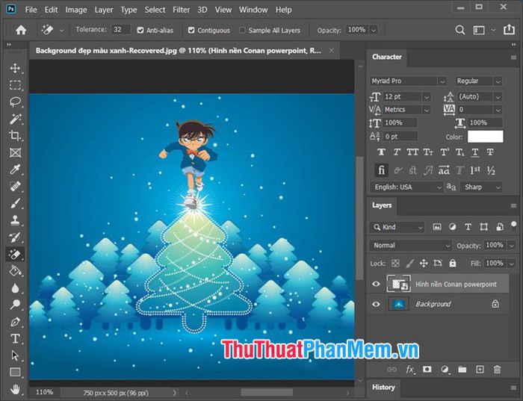This screenshot has width=523, height=401.
Task: Select the Blur tool
Action: coord(15,288)
